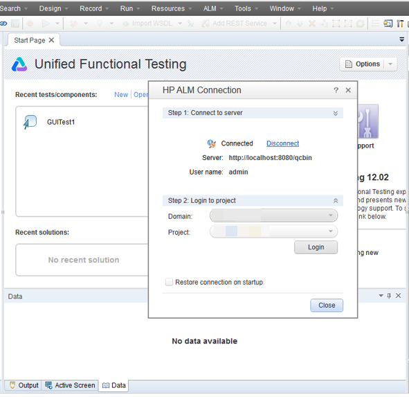Click the tools support thumbnail behind dialog
This screenshot has width=409, height=397.
368,121
